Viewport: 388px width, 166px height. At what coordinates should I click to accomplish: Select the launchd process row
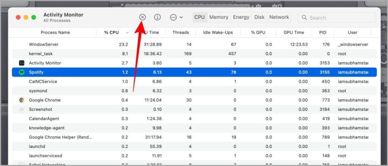click(x=194, y=146)
